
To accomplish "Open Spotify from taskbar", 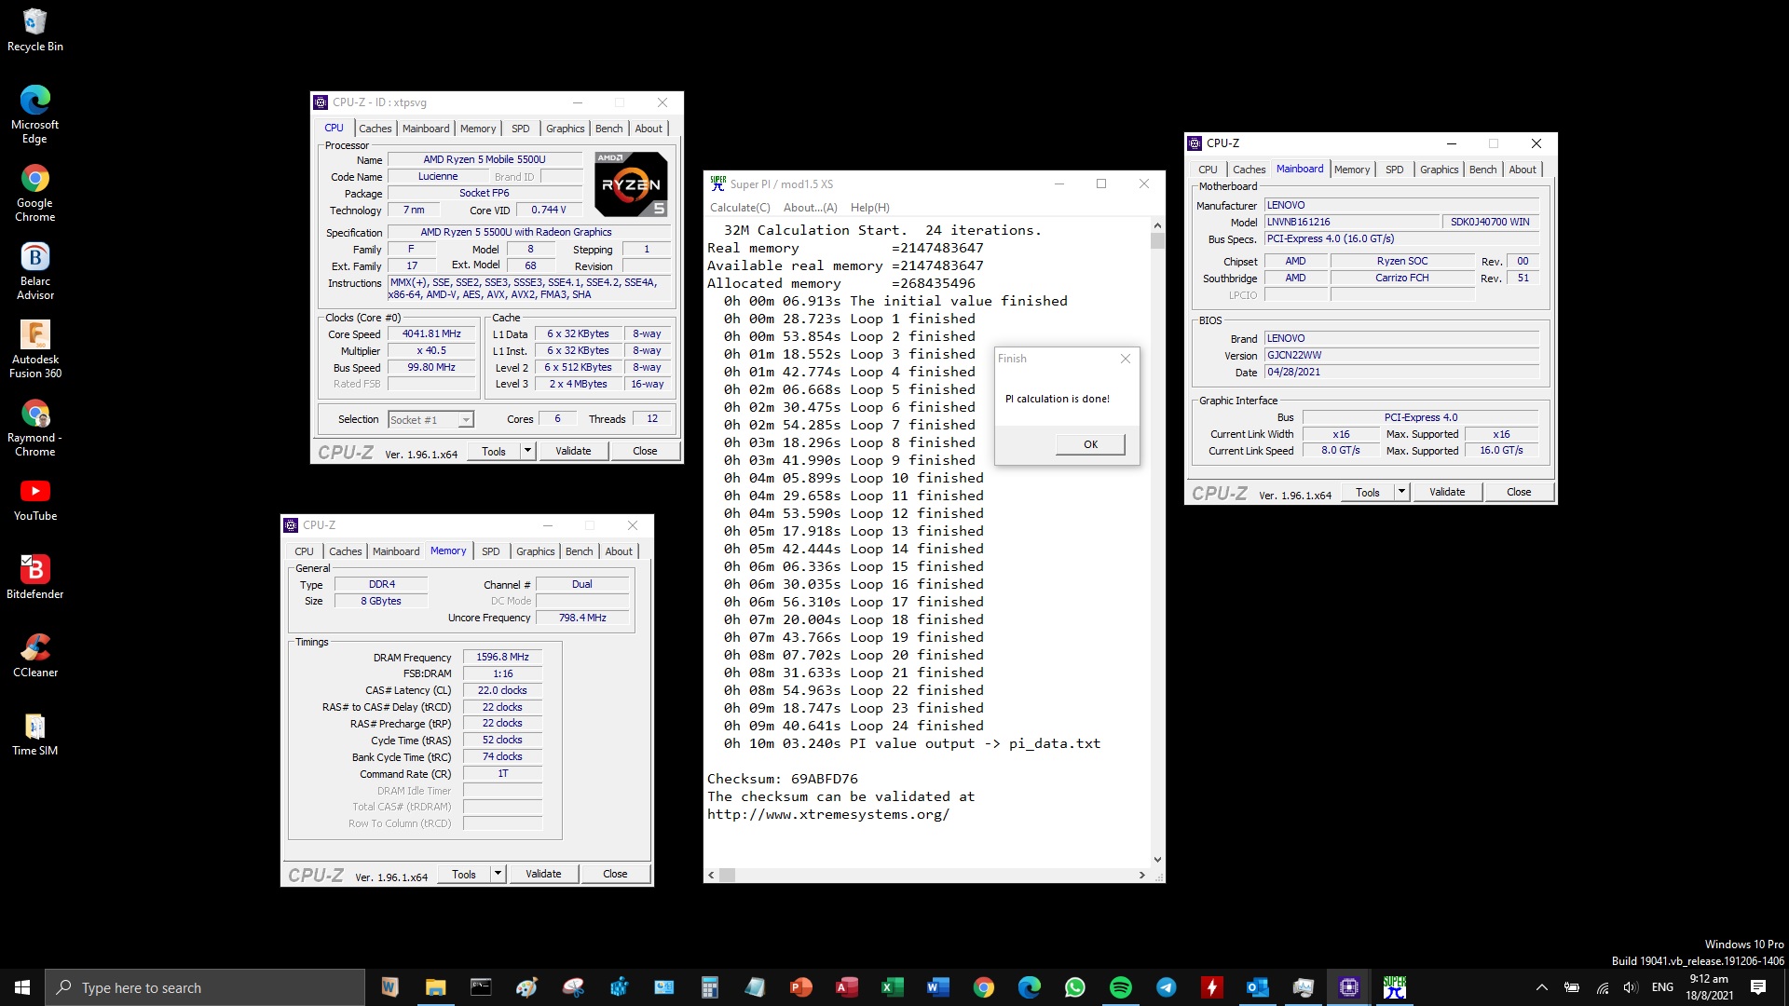I will tap(1121, 987).
